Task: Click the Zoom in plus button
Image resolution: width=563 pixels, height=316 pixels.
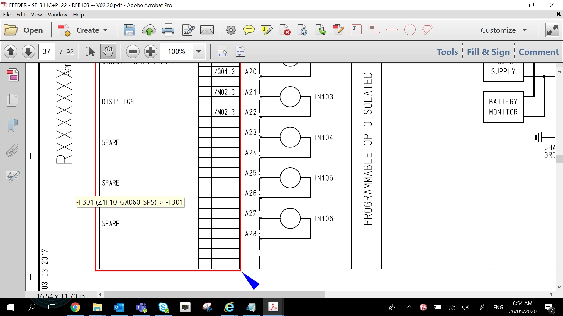Action: point(151,52)
